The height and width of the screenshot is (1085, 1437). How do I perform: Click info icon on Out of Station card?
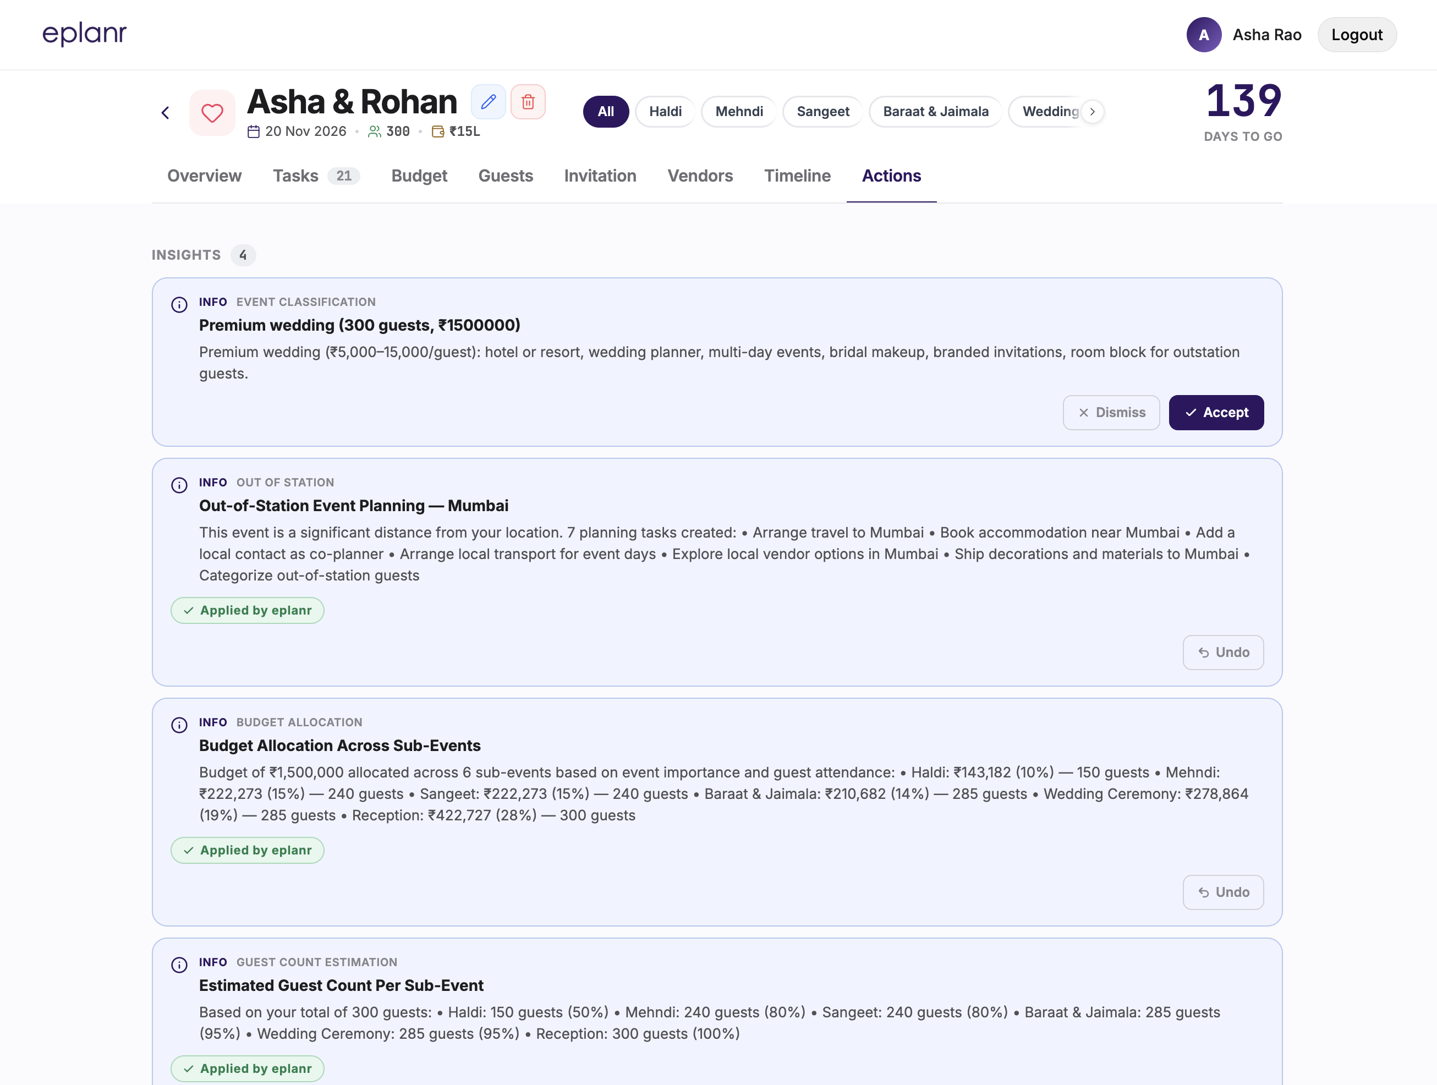179,485
